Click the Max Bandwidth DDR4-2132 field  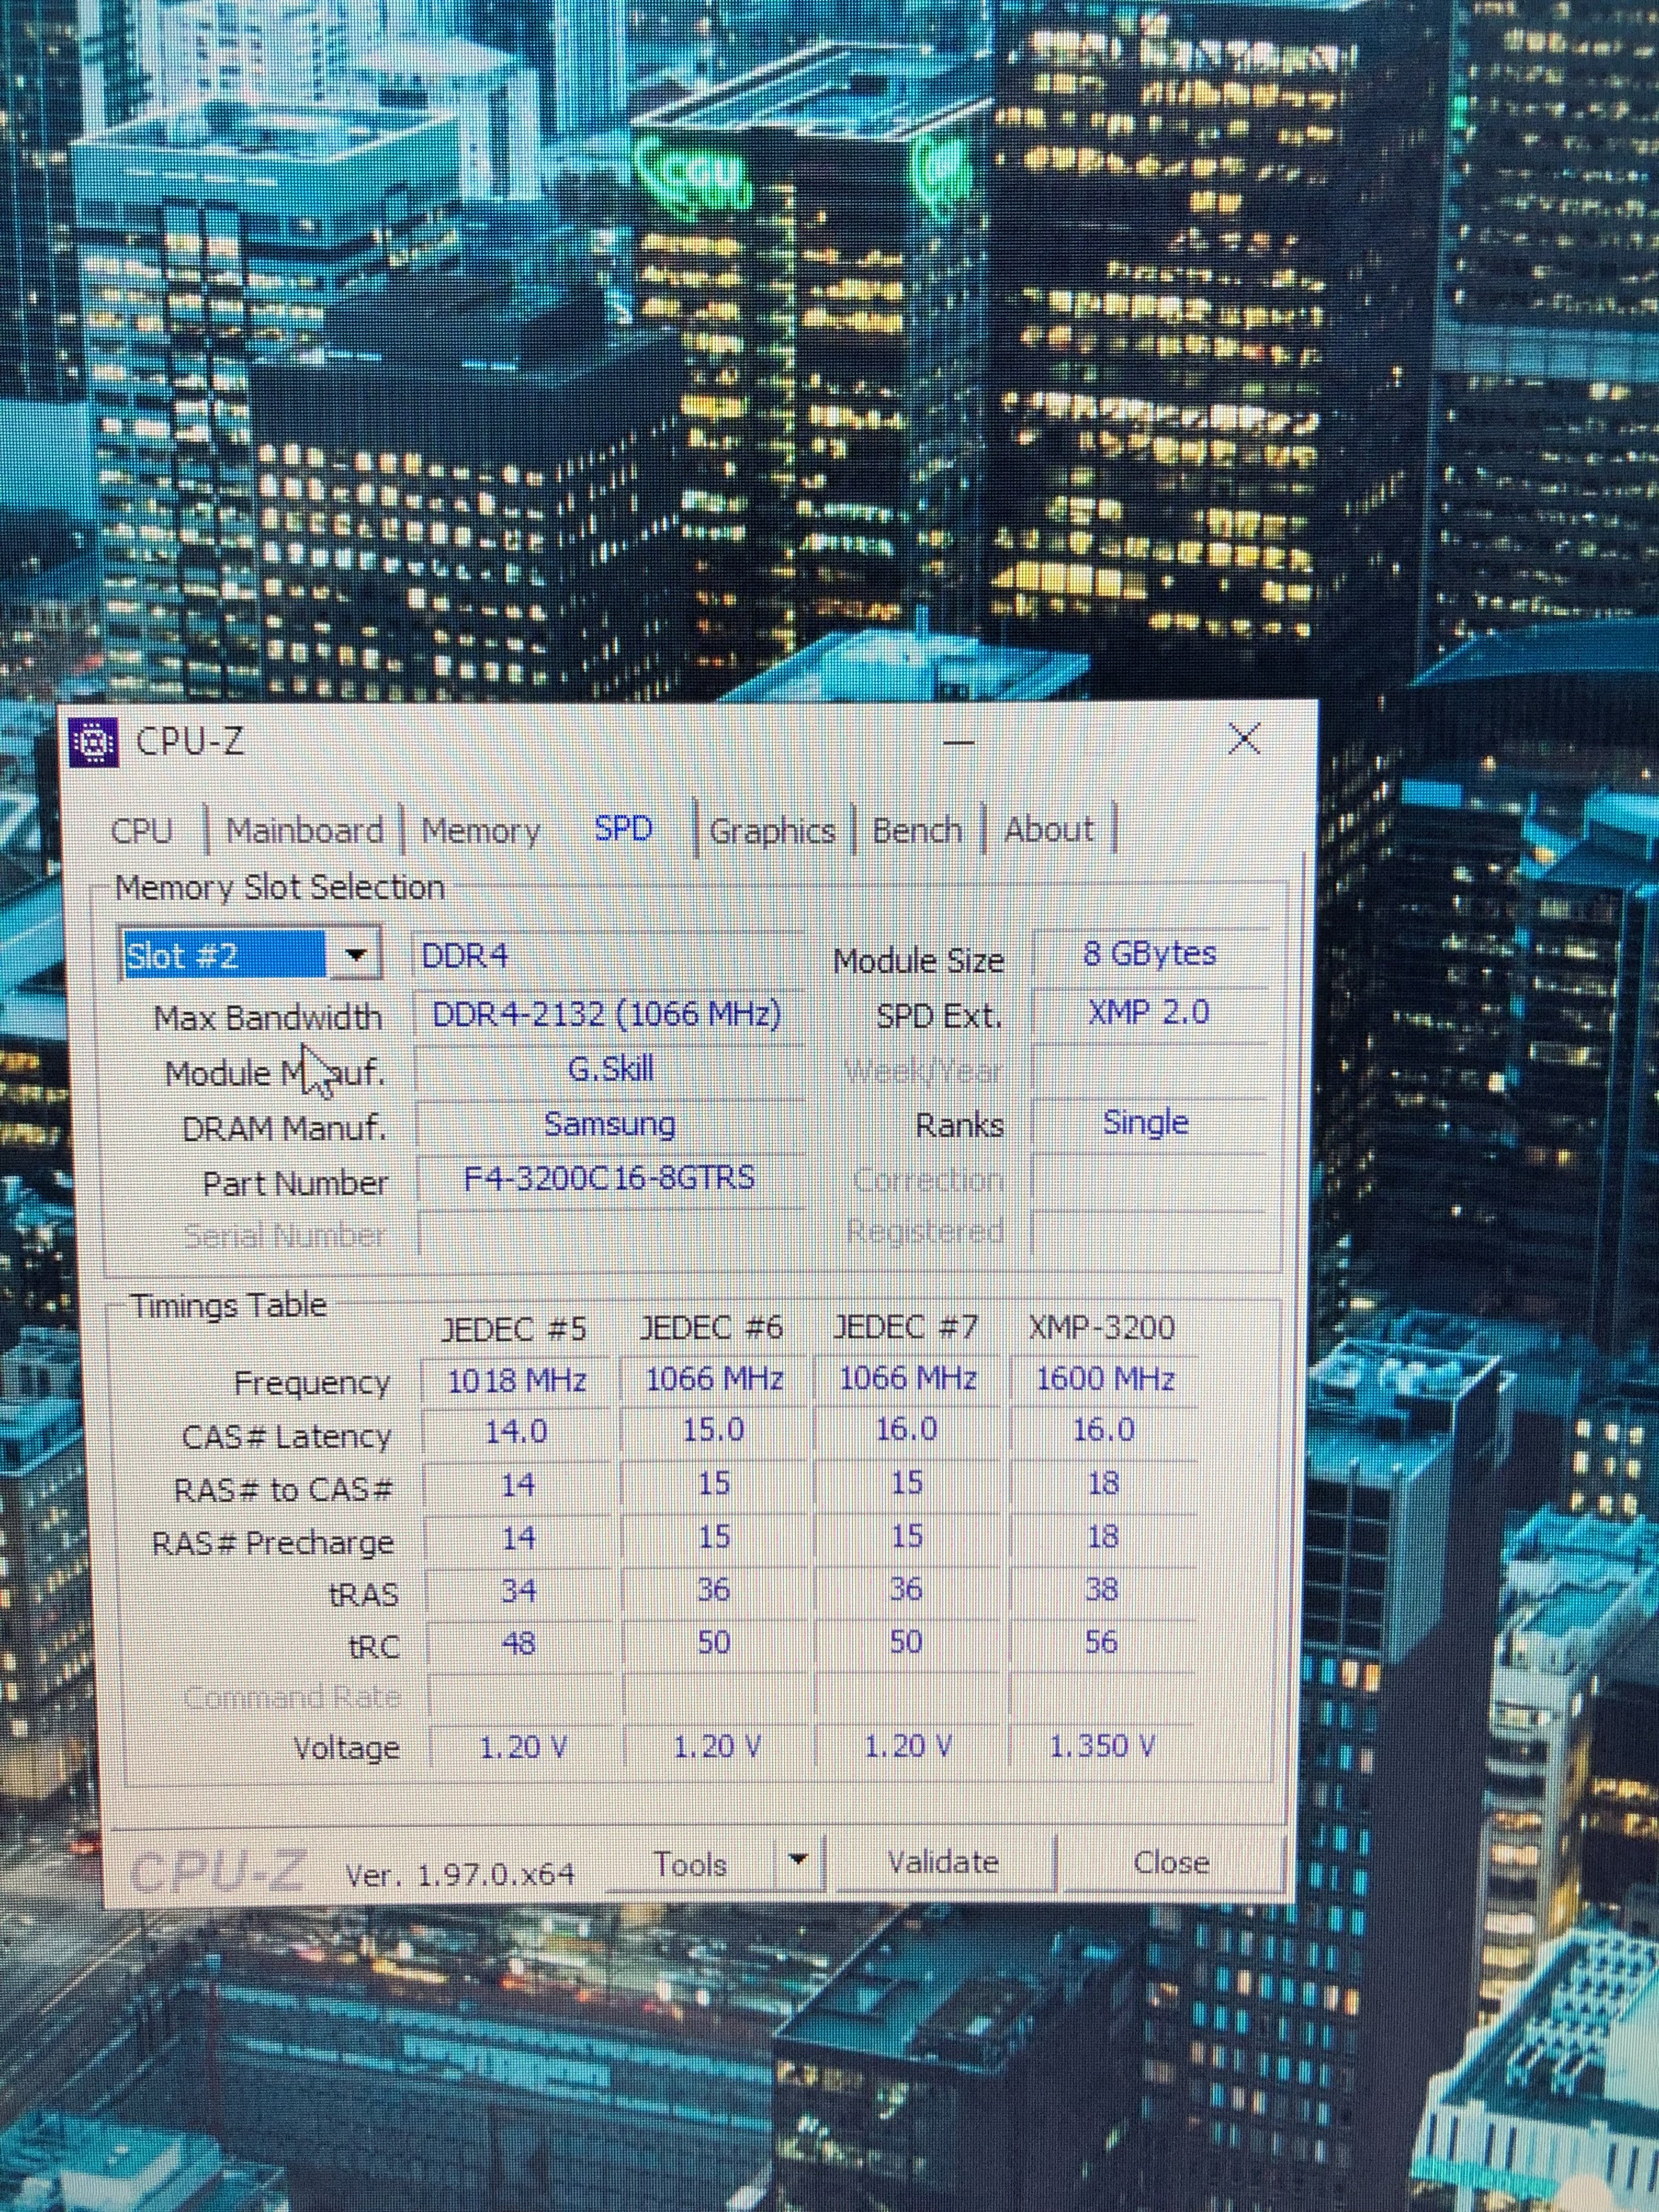tap(606, 1014)
